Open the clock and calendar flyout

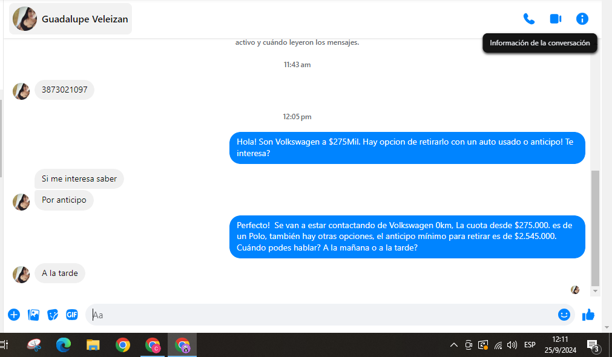(x=560, y=345)
